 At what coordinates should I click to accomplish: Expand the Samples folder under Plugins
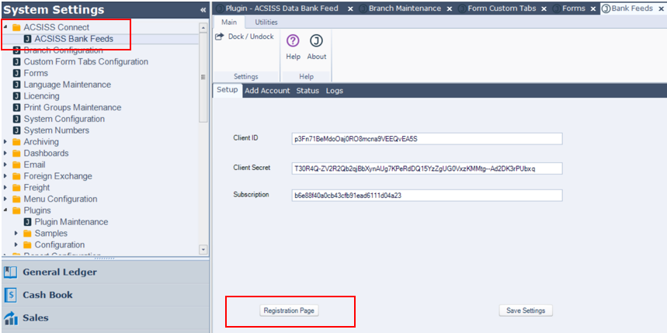(x=17, y=234)
